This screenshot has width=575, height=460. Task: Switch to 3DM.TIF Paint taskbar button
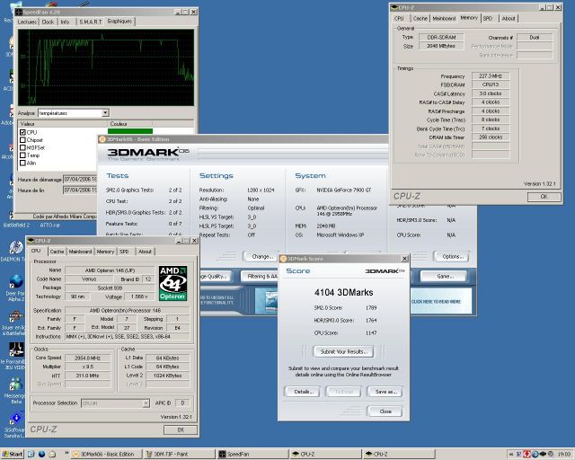(180, 454)
